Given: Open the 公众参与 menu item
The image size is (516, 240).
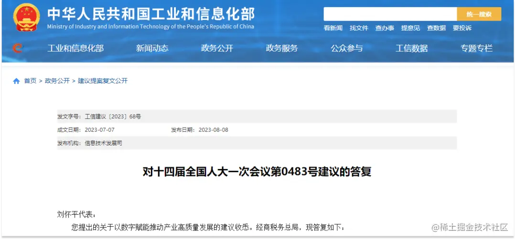Looking at the screenshot, I should (x=347, y=48).
